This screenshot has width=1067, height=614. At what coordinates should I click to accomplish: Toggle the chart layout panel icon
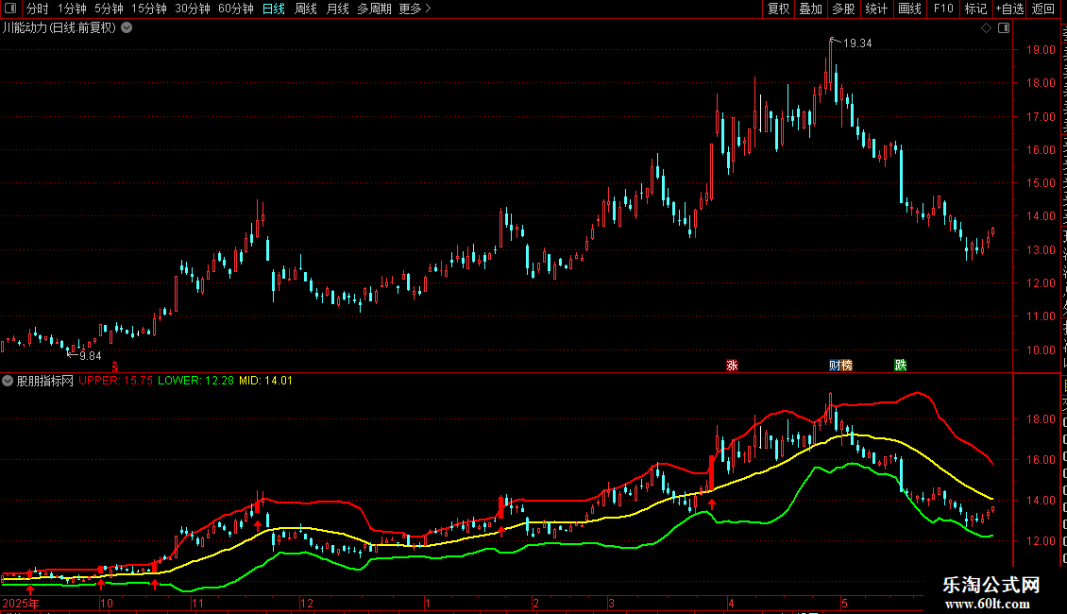click(1004, 28)
